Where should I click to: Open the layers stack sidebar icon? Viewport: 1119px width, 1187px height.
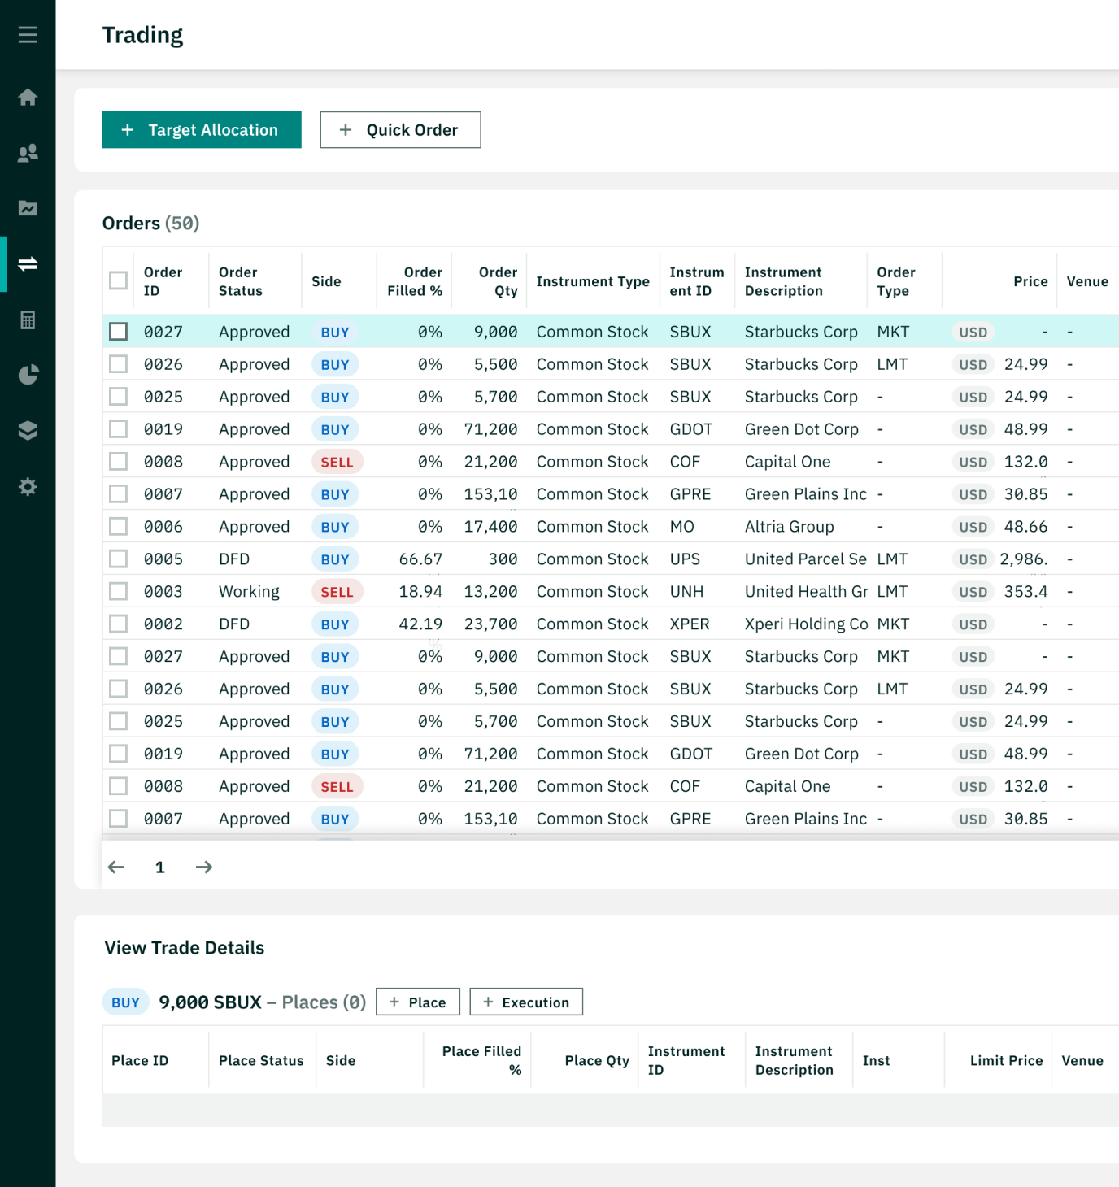pyautogui.click(x=28, y=430)
